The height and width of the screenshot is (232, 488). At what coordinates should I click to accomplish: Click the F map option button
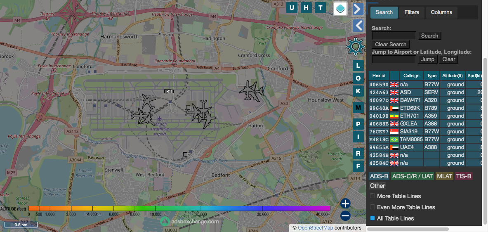click(358, 166)
